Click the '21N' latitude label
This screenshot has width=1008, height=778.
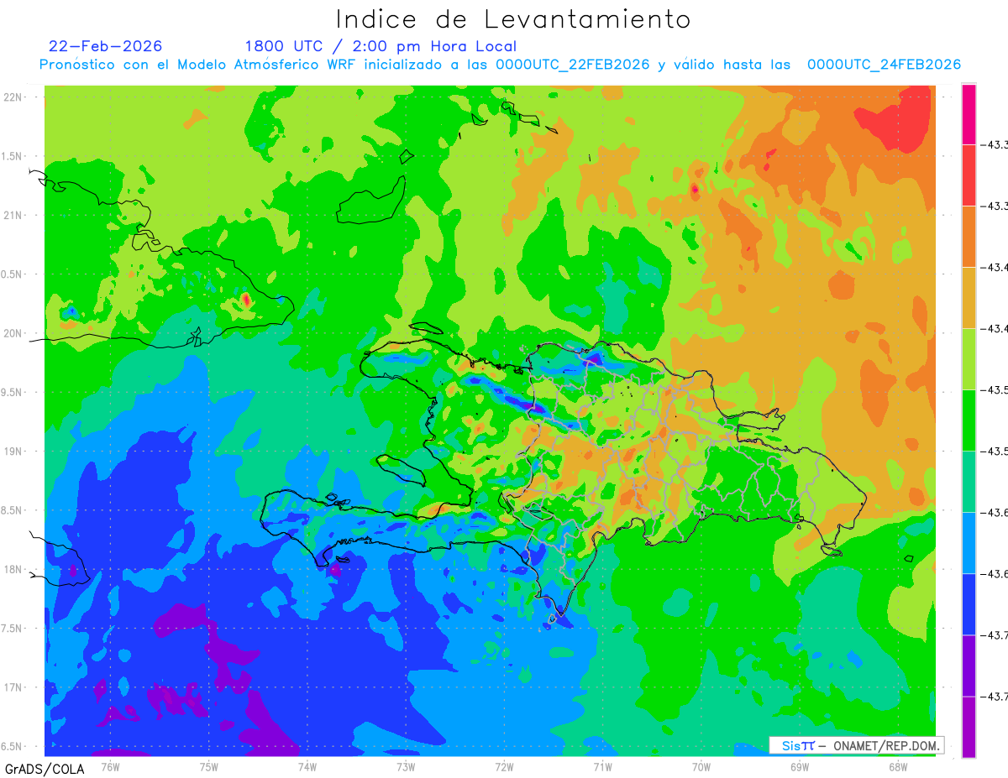point(14,215)
